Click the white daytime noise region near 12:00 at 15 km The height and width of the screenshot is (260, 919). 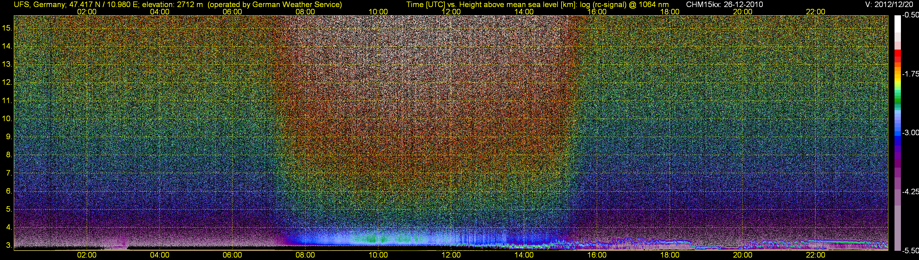pyautogui.click(x=451, y=28)
